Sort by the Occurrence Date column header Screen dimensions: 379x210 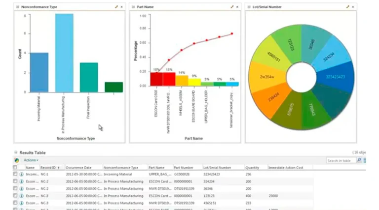coord(78,168)
